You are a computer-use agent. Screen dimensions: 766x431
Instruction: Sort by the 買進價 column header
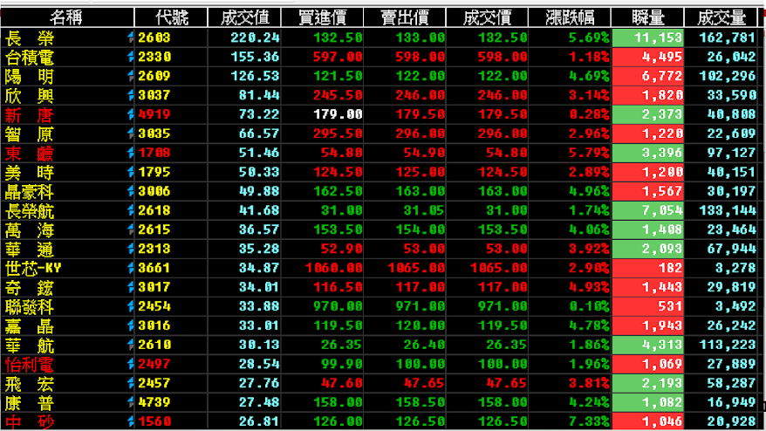[x=323, y=18]
